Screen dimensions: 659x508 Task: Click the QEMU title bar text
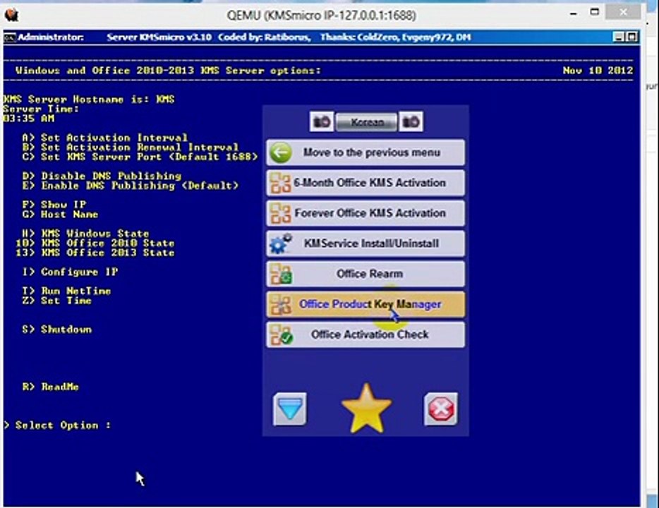point(322,16)
